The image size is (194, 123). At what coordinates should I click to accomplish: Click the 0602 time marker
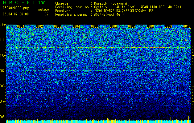point(39,26)
